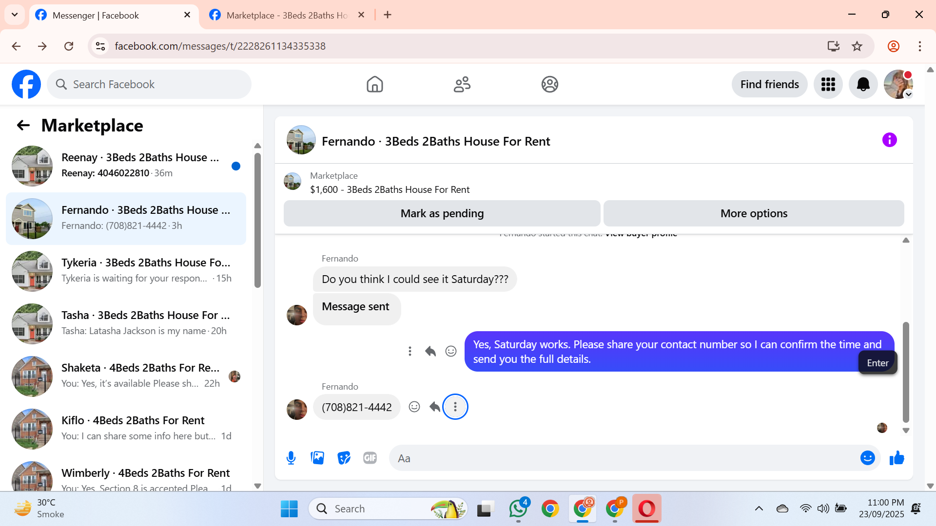Go back from Marketplace chats list

coord(23,126)
